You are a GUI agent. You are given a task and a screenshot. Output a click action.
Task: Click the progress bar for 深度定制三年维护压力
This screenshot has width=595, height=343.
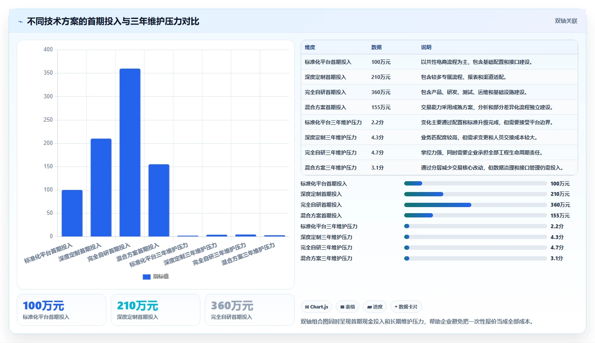(x=476, y=237)
